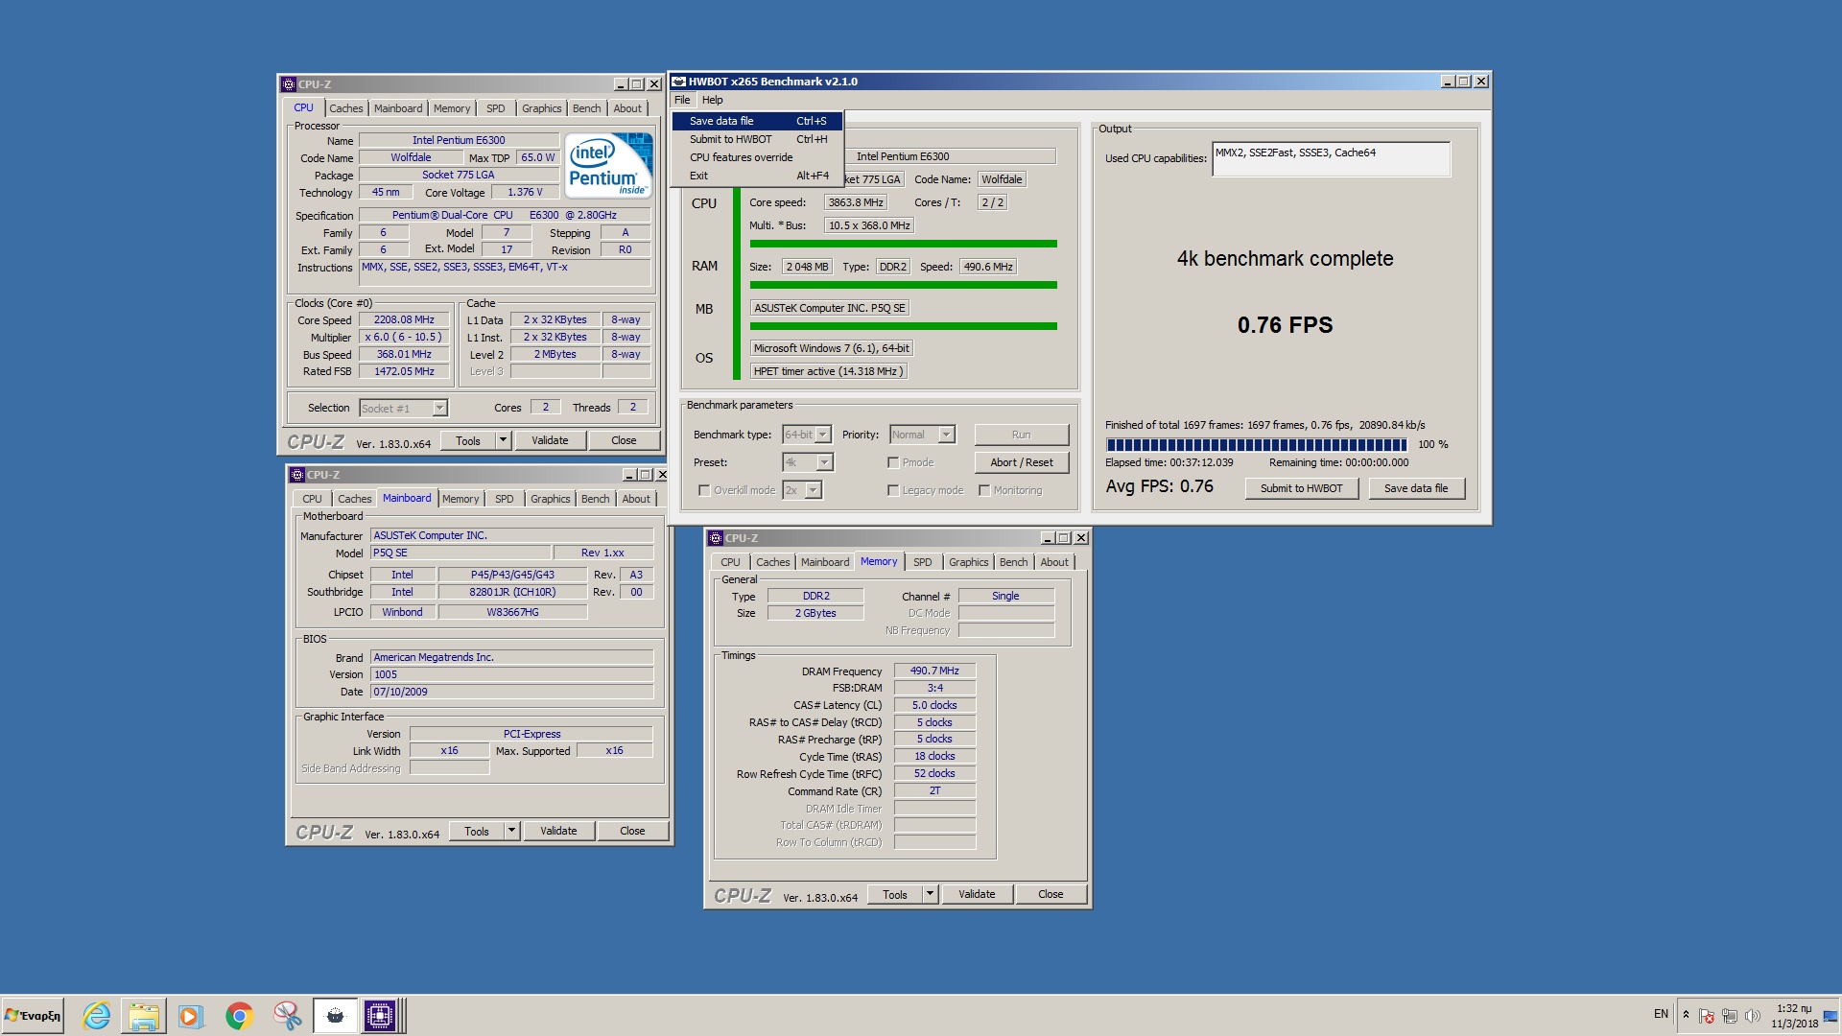This screenshot has height=1036, width=1842.
Task: Open the network status tray icon
Action: [1729, 1016]
